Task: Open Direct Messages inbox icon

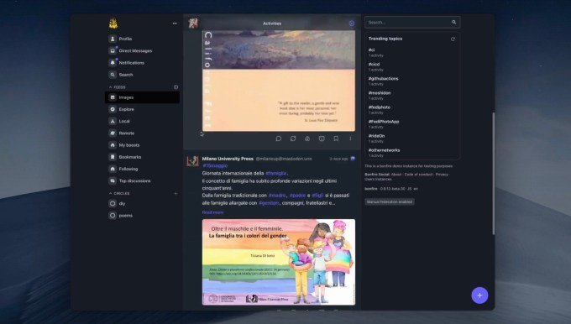Action: coord(113,50)
